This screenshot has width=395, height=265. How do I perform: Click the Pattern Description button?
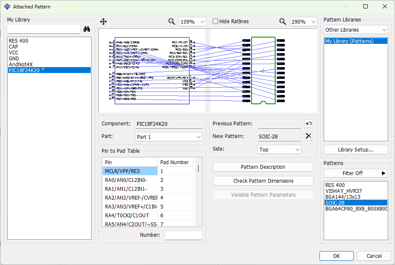point(263,167)
